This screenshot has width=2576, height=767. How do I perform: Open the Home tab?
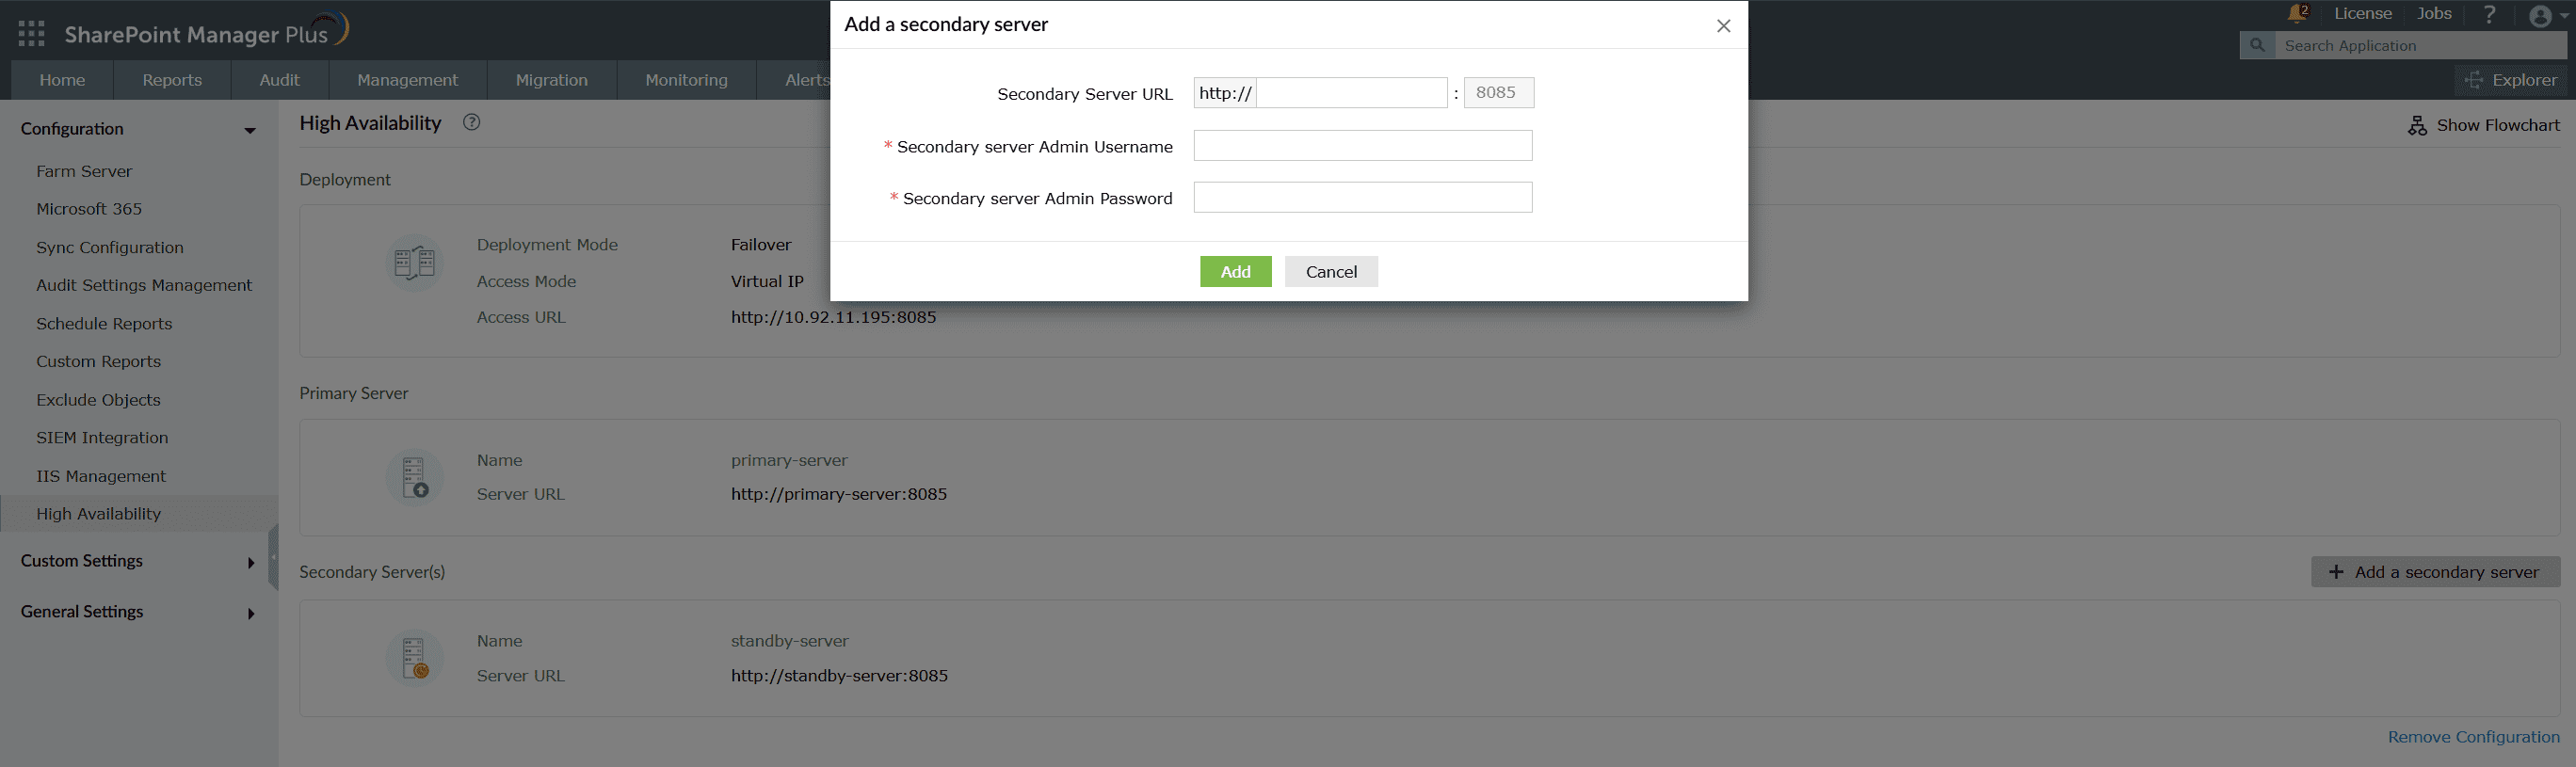[62, 80]
